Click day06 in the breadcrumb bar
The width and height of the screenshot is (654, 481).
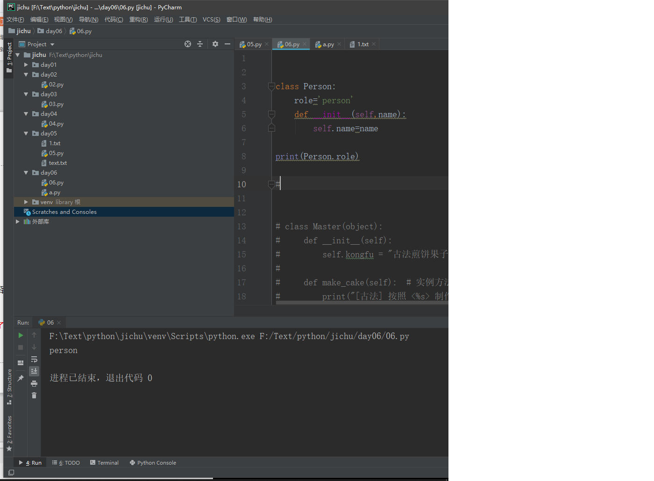click(x=50, y=31)
